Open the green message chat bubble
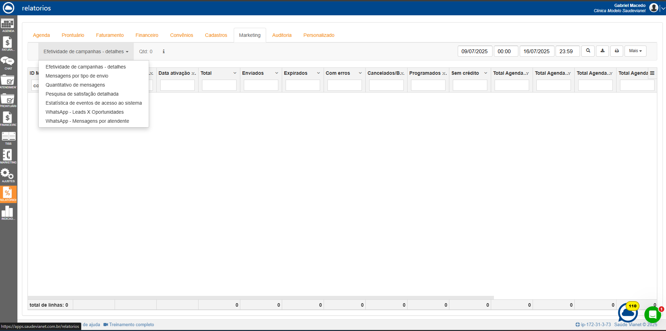This screenshot has width=666, height=331. pyautogui.click(x=653, y=315)
